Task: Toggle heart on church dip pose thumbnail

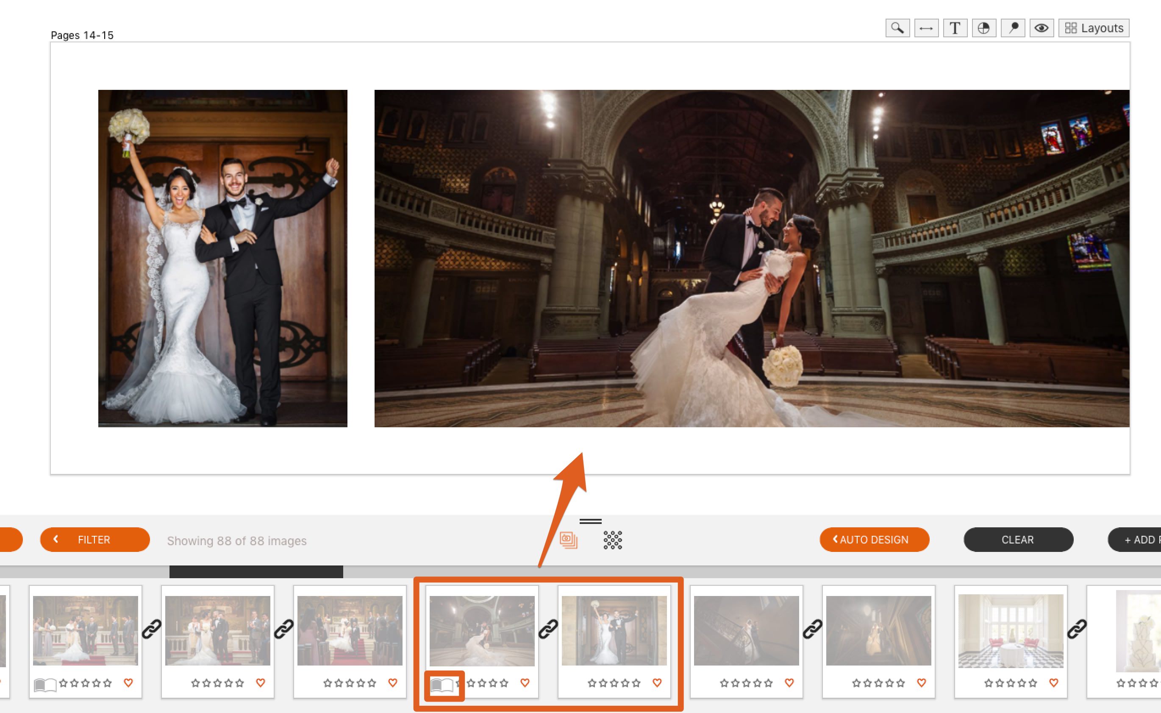Action: [x=525, y=682]
